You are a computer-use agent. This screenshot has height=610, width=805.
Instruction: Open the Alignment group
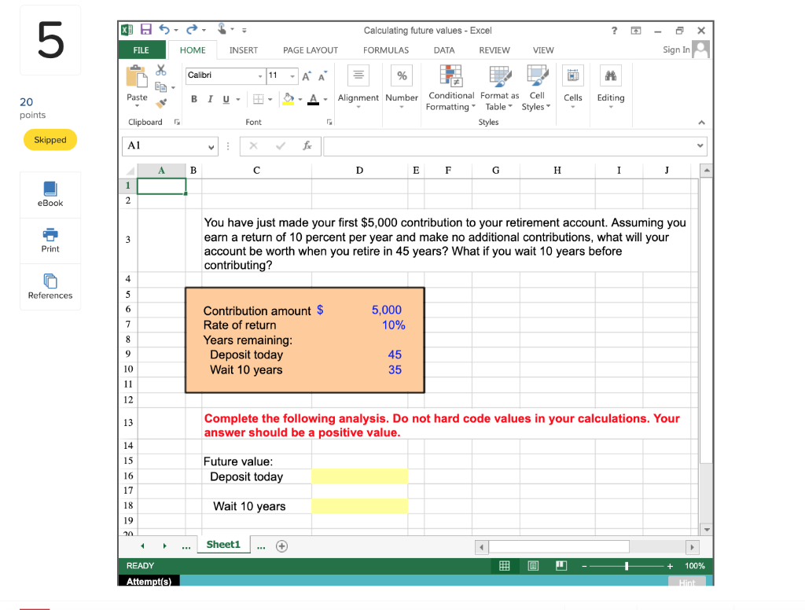click(358, 86)
